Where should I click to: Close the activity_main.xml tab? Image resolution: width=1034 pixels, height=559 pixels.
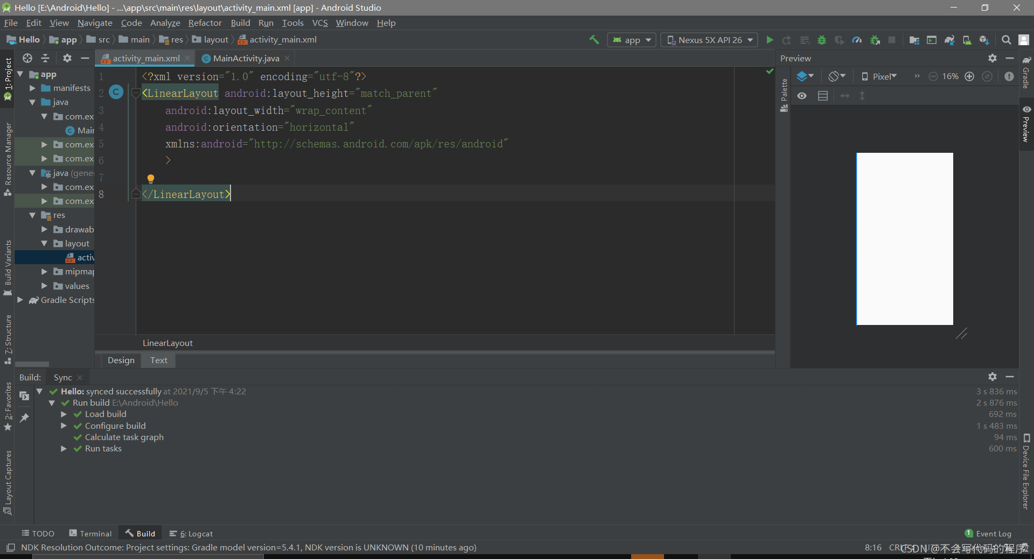click(x=187, y=58)
